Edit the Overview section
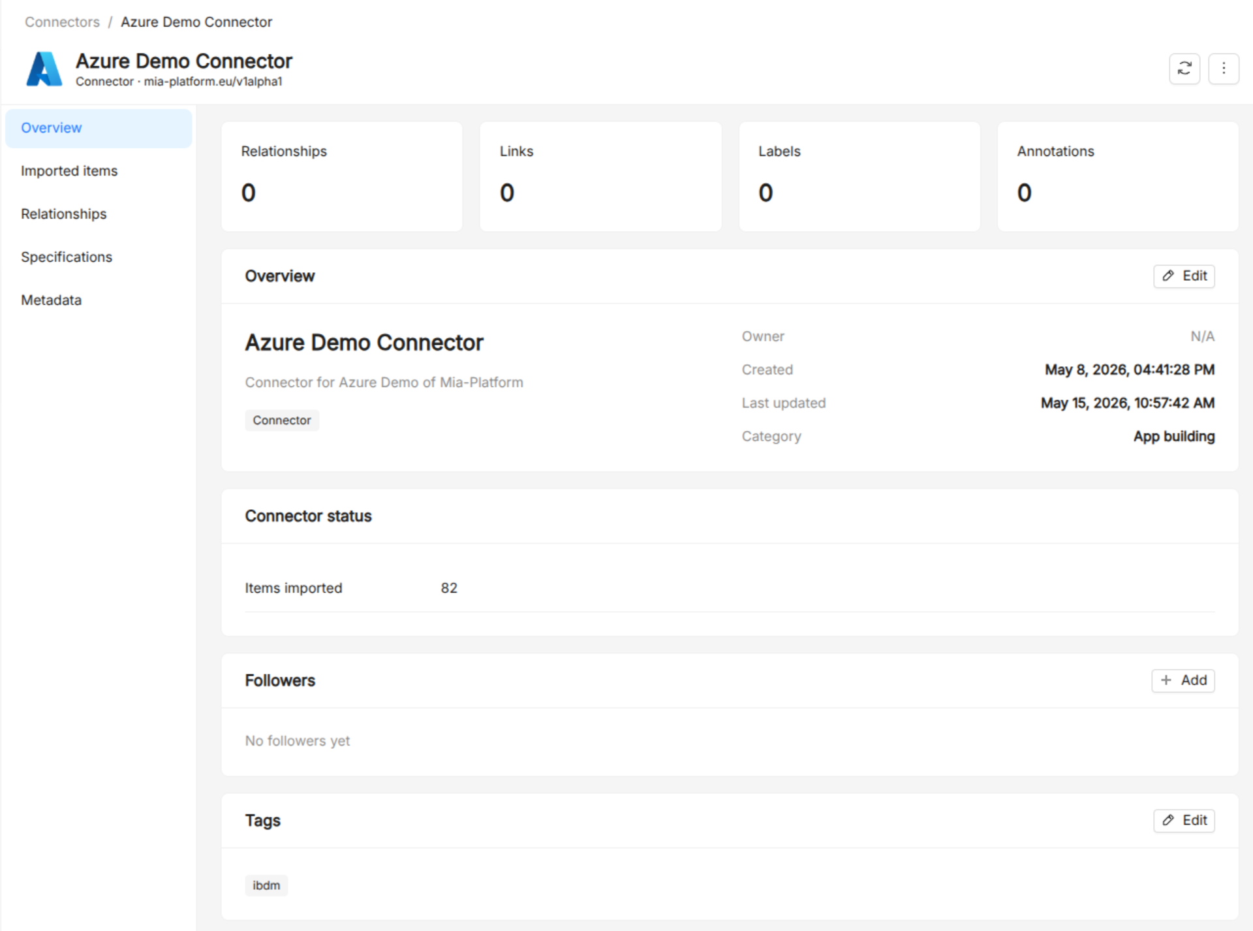 pyautogui.click(x=1184, y=276)
